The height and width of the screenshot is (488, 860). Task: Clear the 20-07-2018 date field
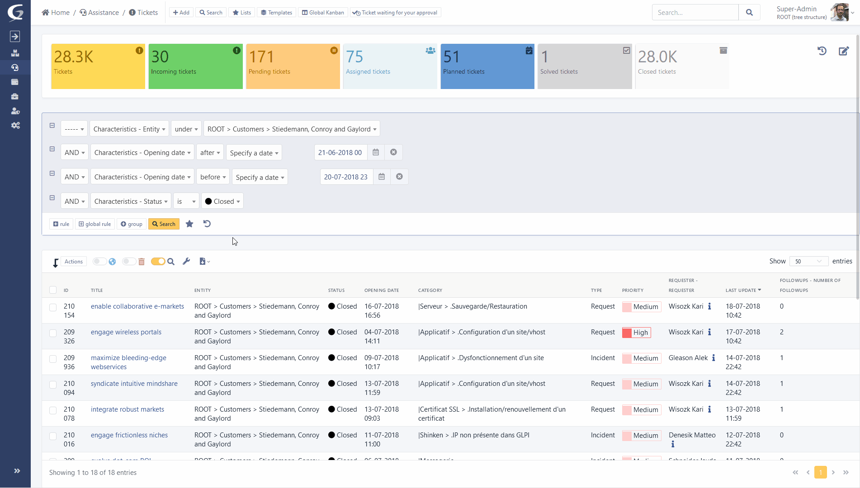pyautogui.click(x=399, y=177)
